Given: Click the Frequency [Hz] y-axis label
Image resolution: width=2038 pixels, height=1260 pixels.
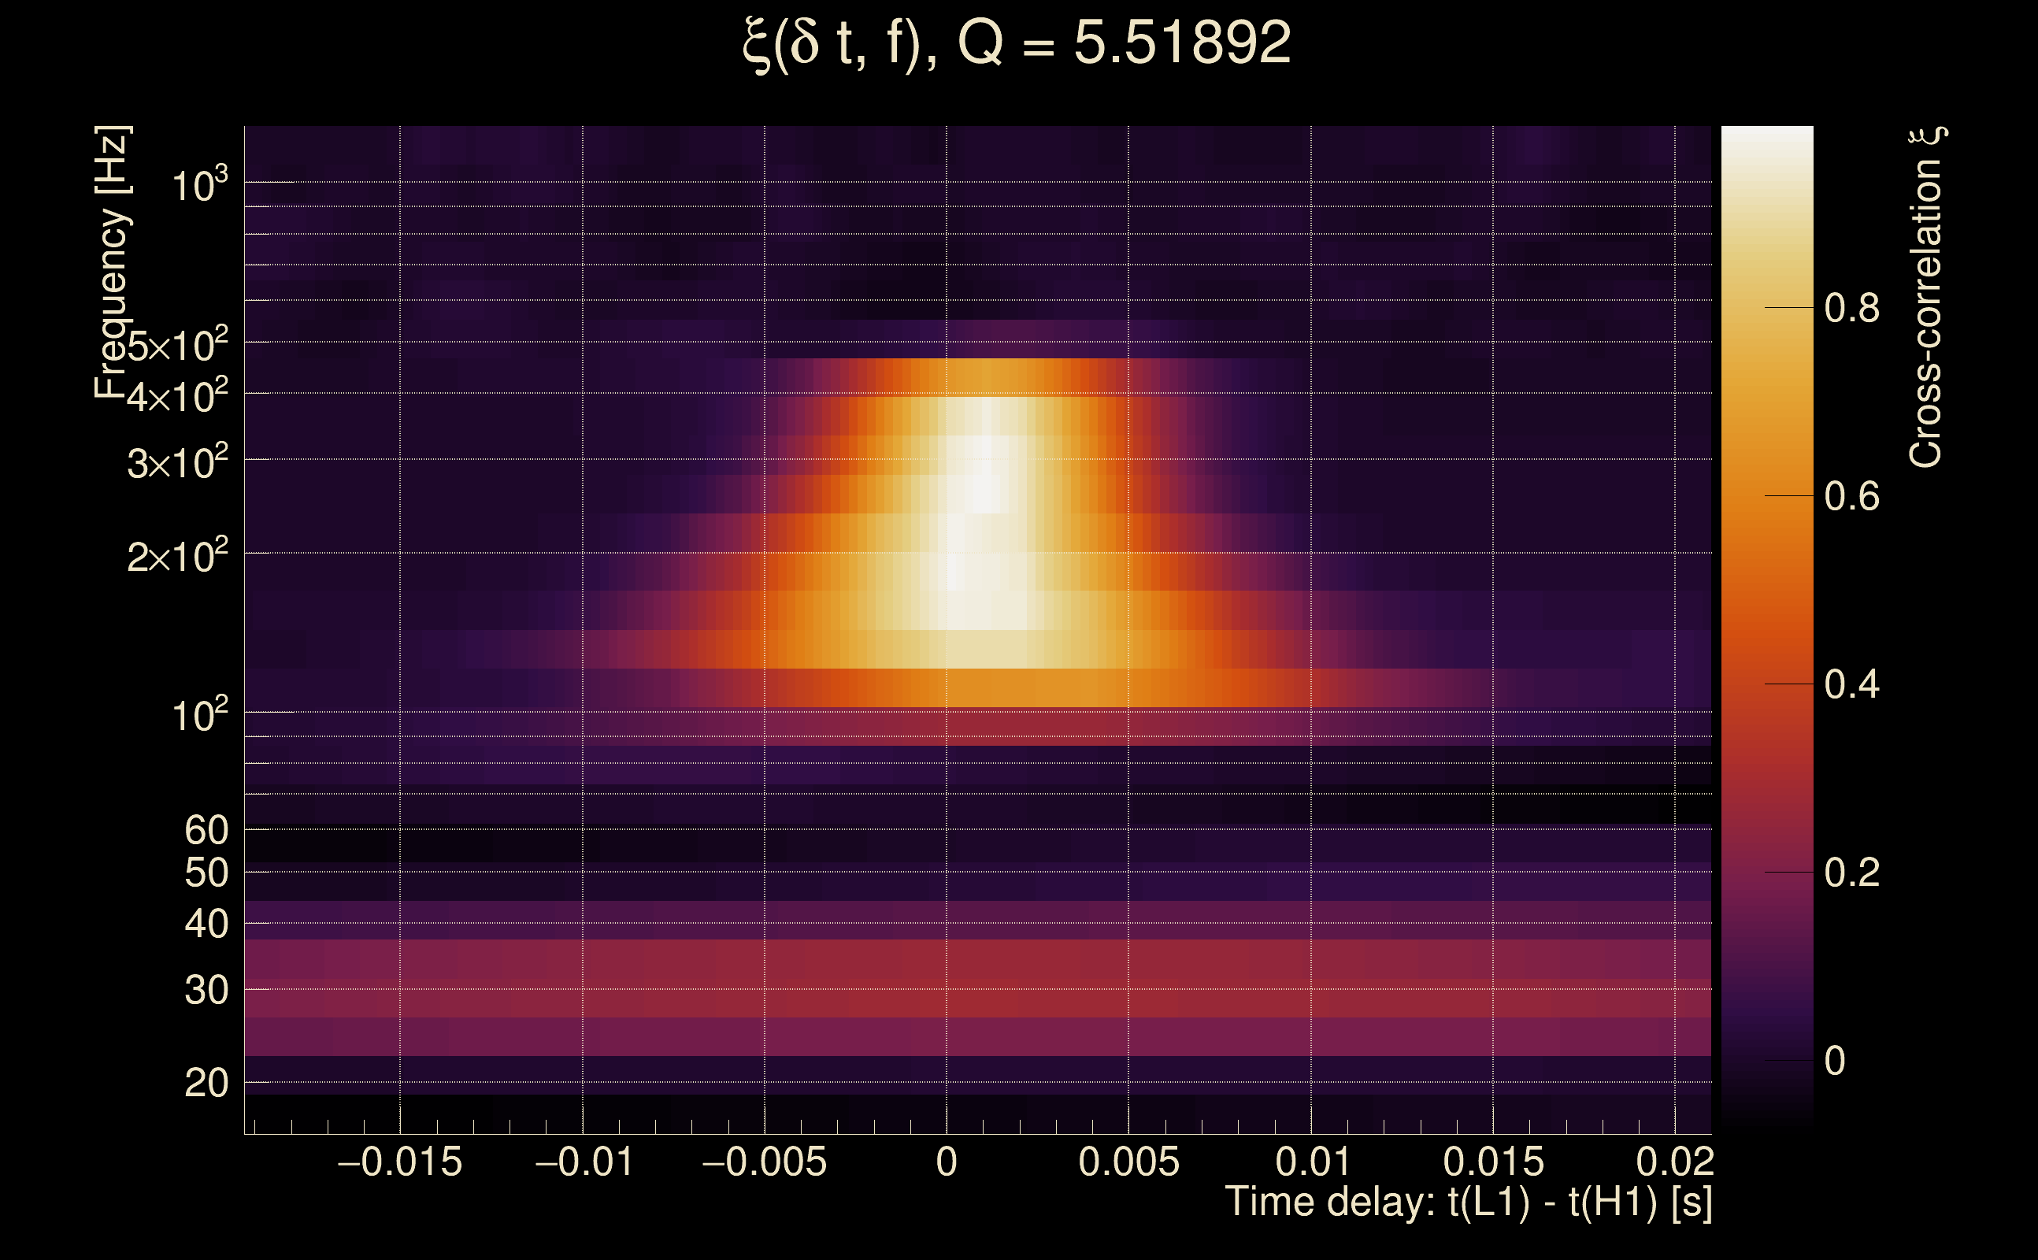Looking at the screenshot, I should pyautogui.click(x=112, y=262).
